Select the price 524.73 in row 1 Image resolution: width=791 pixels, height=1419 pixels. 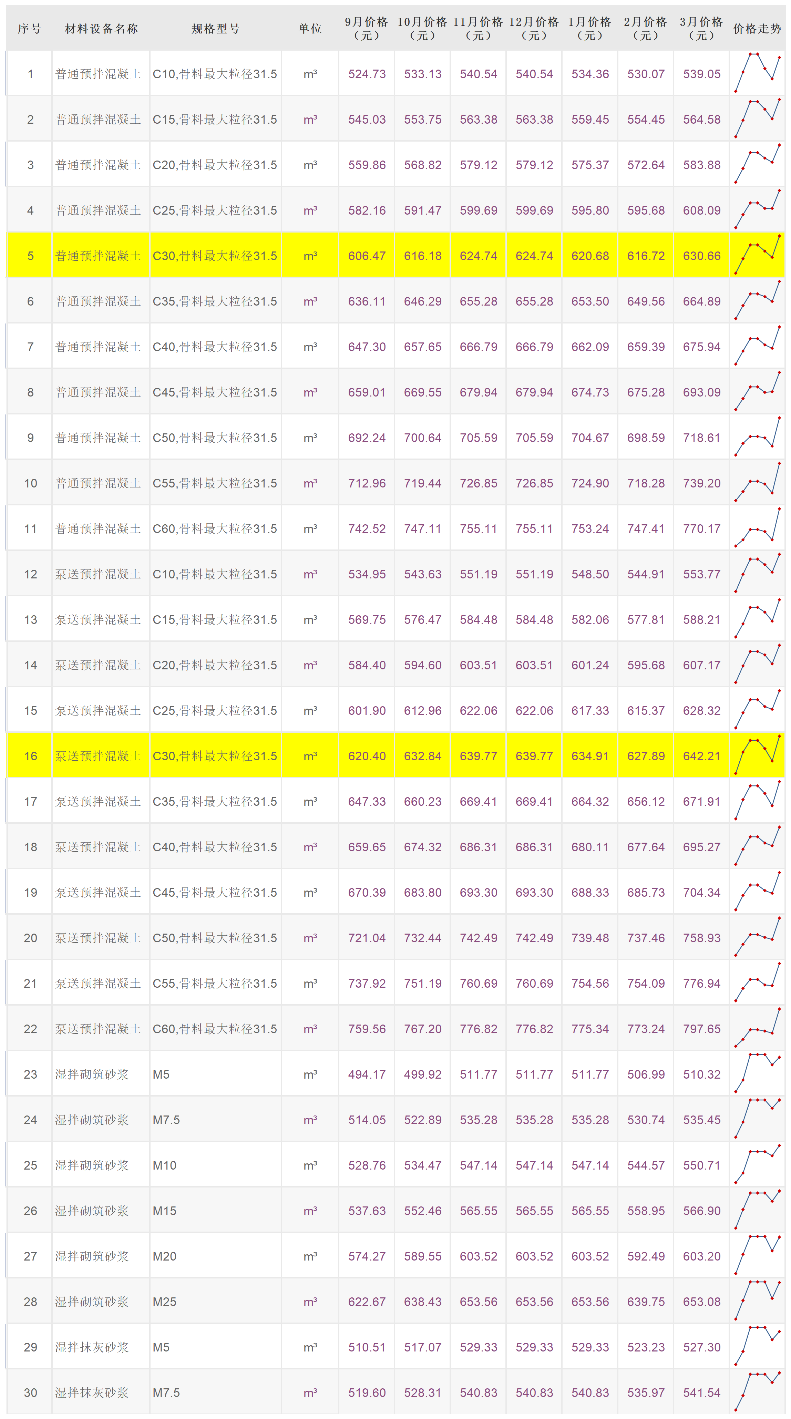(x=367, y=74)
